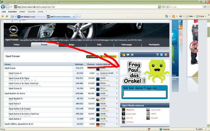Click the Twitter icon above Paul octopus

pos(161,55)
